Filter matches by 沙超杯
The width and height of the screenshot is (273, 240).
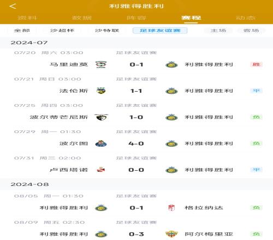coord(62,31)
